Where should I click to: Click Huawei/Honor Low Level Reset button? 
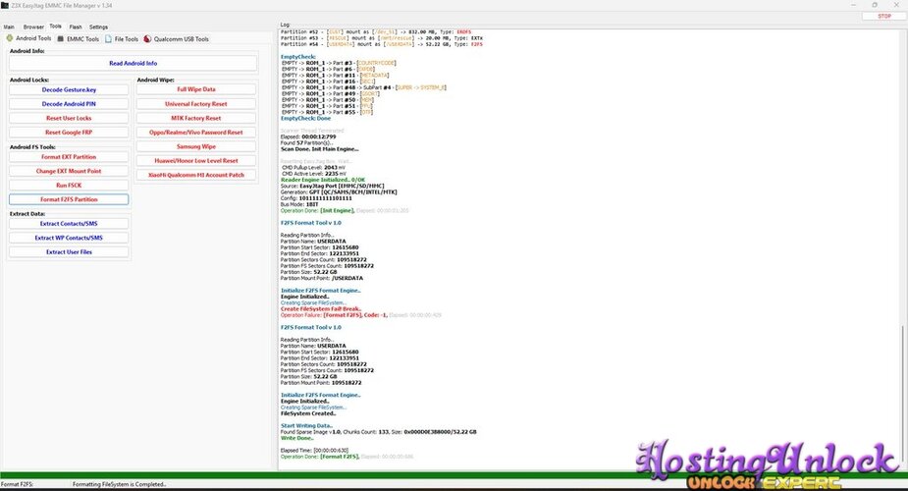coord(196,160)
